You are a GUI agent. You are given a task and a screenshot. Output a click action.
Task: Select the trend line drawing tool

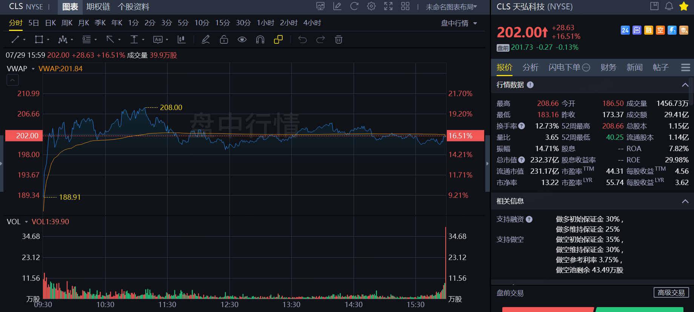(15, 40)
